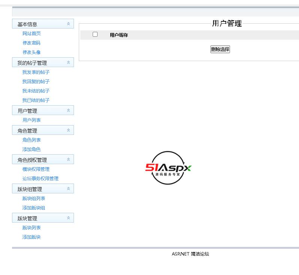Open the 网站首页 link
This screenshot has height=275, width=299.
point(32,33)
